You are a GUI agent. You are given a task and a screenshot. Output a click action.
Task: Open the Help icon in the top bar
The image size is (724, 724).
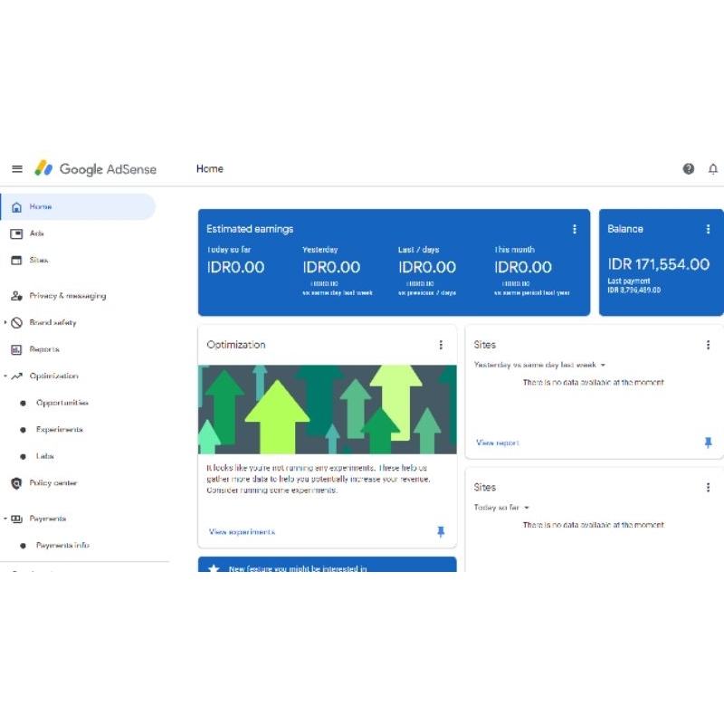pos(688,168)
